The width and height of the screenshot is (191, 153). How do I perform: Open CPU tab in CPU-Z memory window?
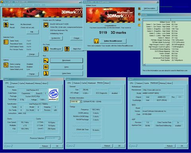click(x=69, y=83)
